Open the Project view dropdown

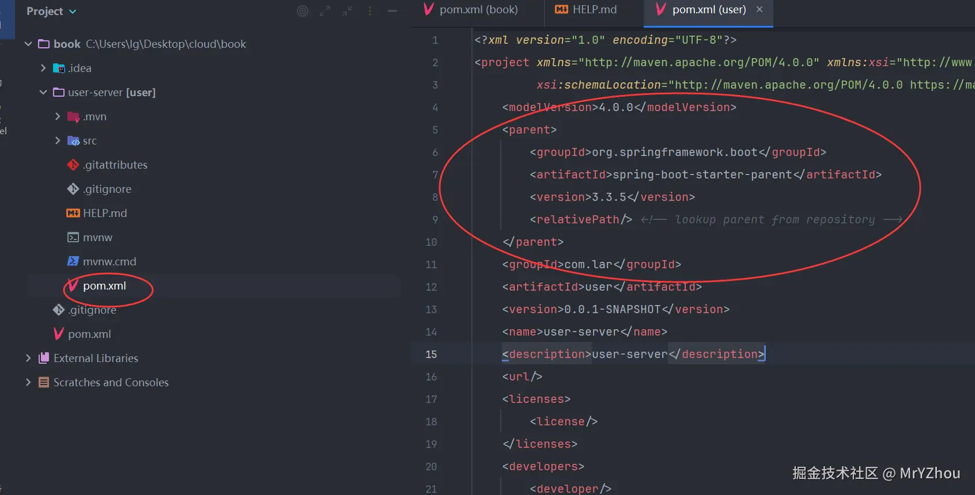(51, 11)
